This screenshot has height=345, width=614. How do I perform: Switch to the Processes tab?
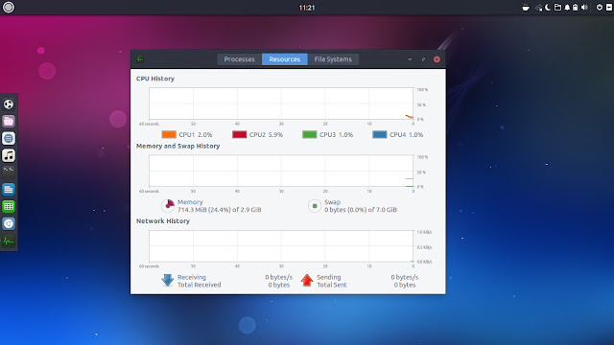point(239,59)
